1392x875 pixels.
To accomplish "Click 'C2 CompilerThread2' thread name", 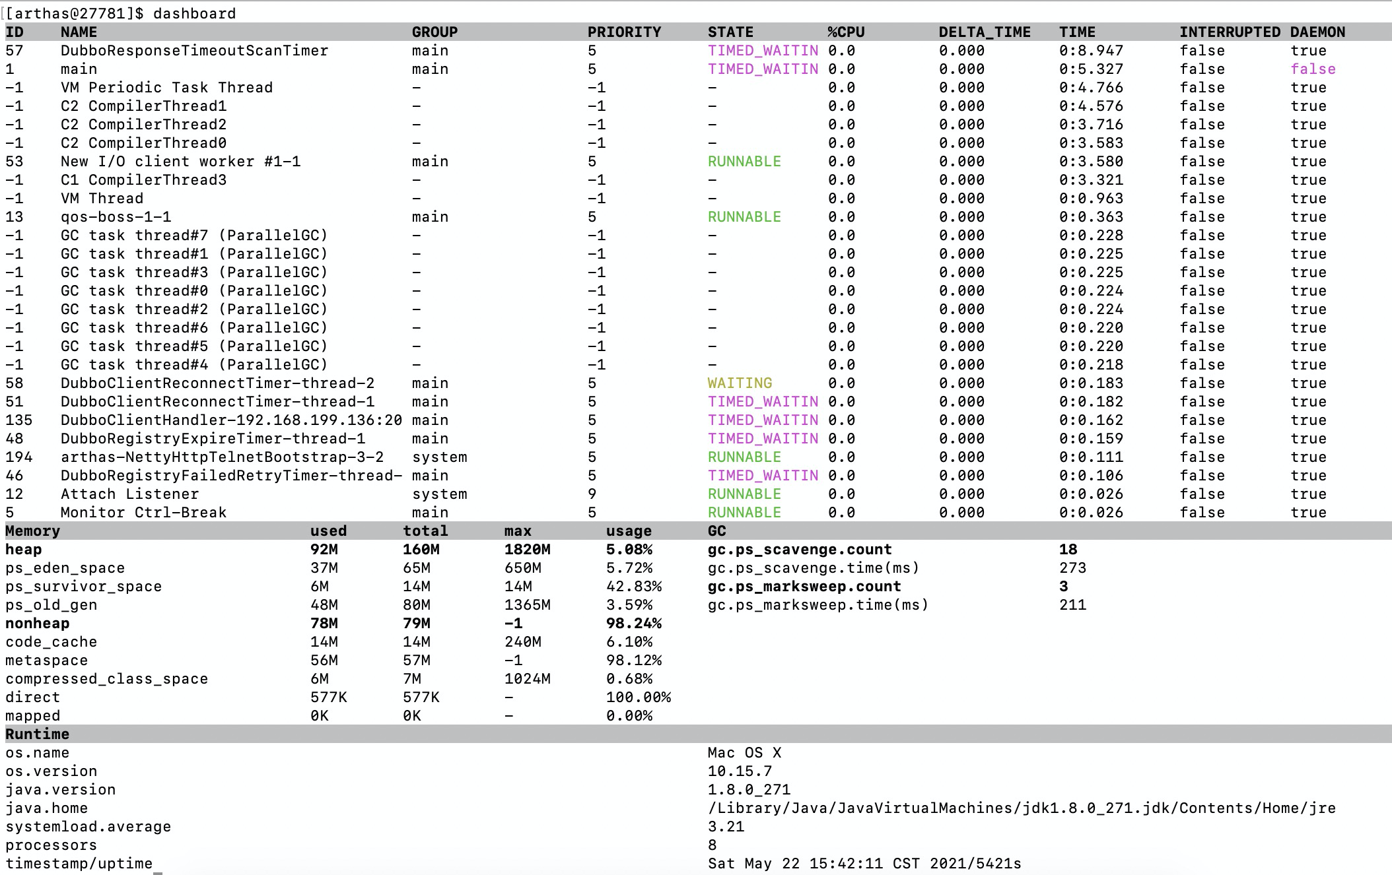I will tap(143, 124).
